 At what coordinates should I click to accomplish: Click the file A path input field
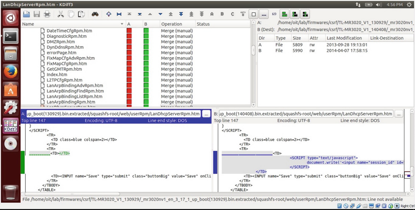pos(114,114)
